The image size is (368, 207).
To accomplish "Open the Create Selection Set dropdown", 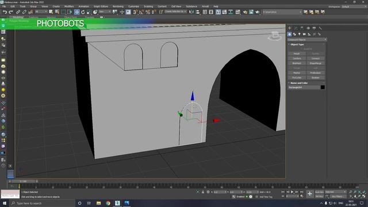I will (175, 11).
